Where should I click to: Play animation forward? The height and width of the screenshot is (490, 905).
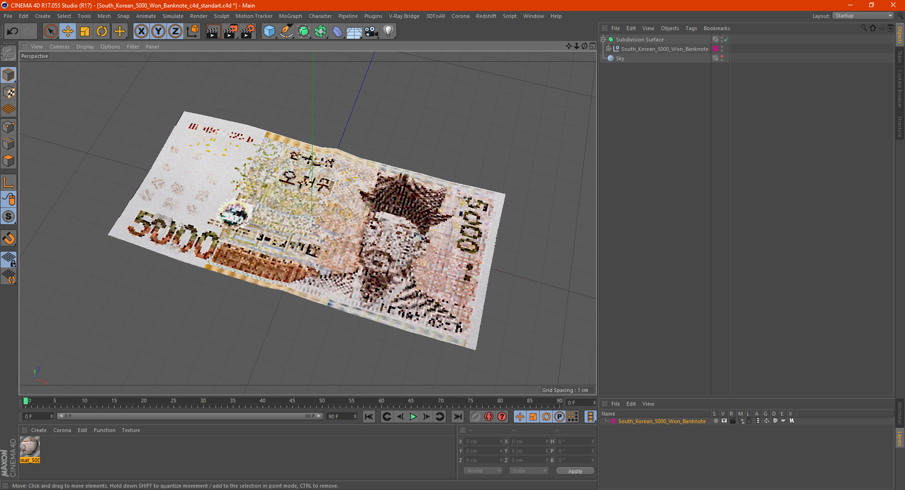[x=413, y=416]
